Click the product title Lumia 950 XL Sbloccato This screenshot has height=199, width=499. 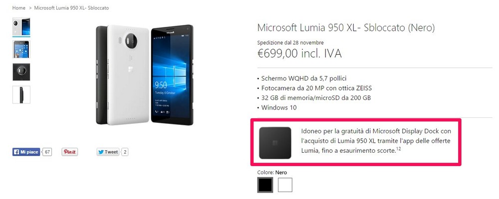(346, 28)
